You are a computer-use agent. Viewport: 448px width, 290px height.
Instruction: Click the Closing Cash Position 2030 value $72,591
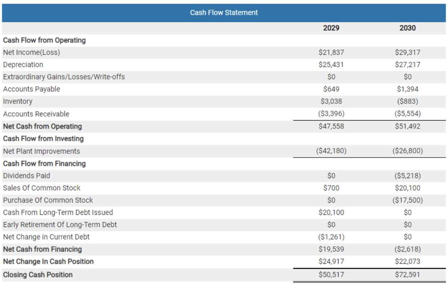407,274
